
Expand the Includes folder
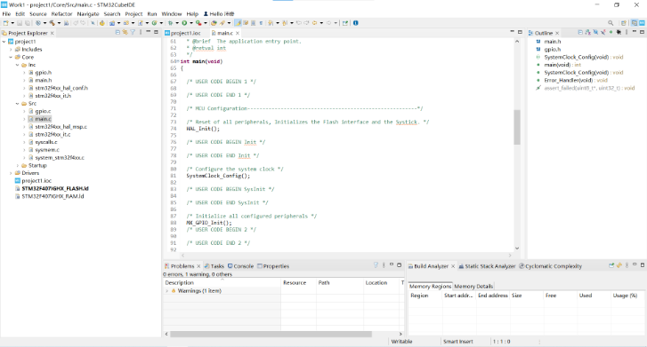[x=12, y=50]
